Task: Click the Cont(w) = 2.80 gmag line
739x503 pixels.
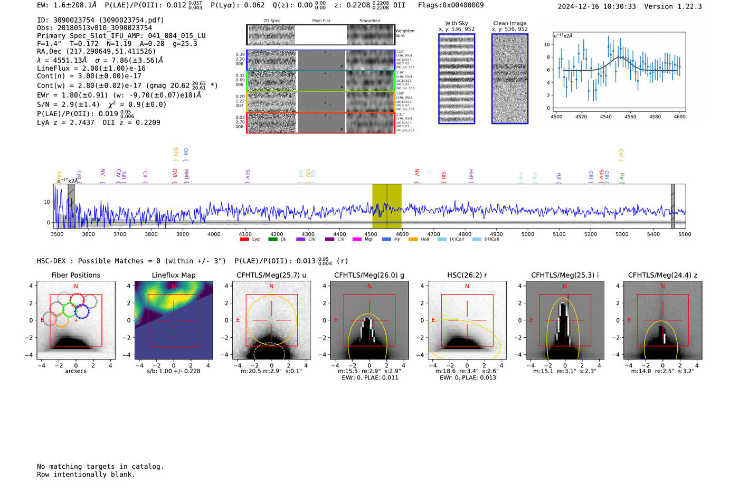Action: pos(127,86)
